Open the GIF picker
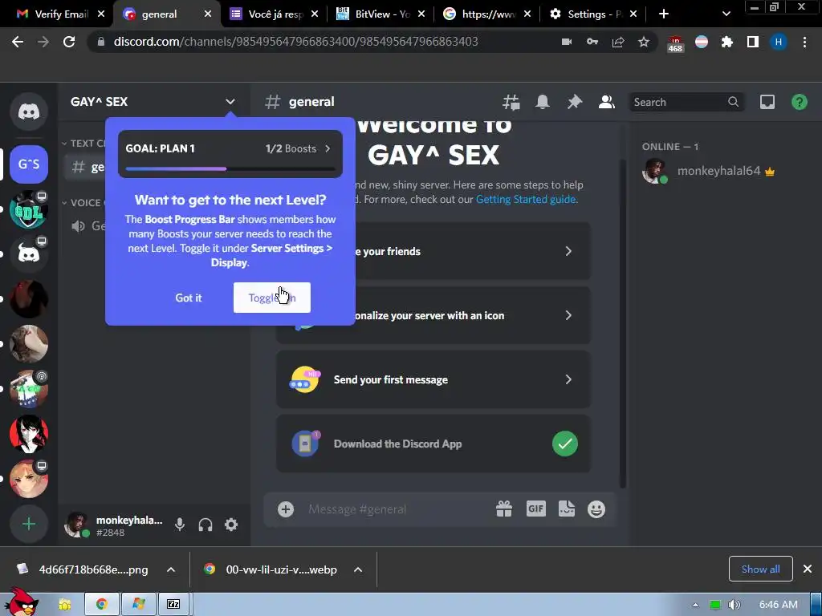This screenshot has width=822, height=616. [x=535, y=509]
